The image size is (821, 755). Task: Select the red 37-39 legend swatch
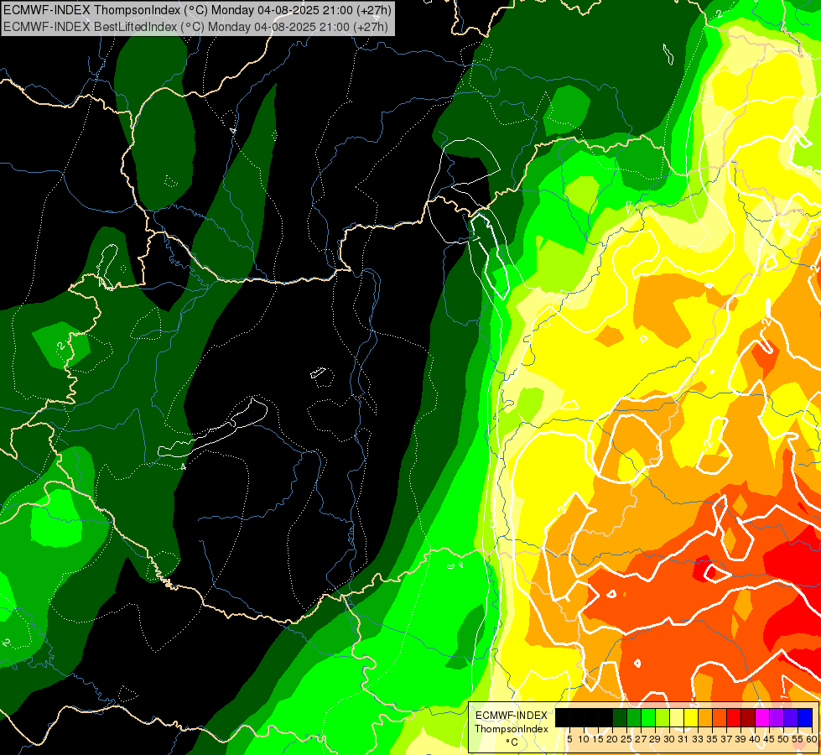(x=734, y=717)
